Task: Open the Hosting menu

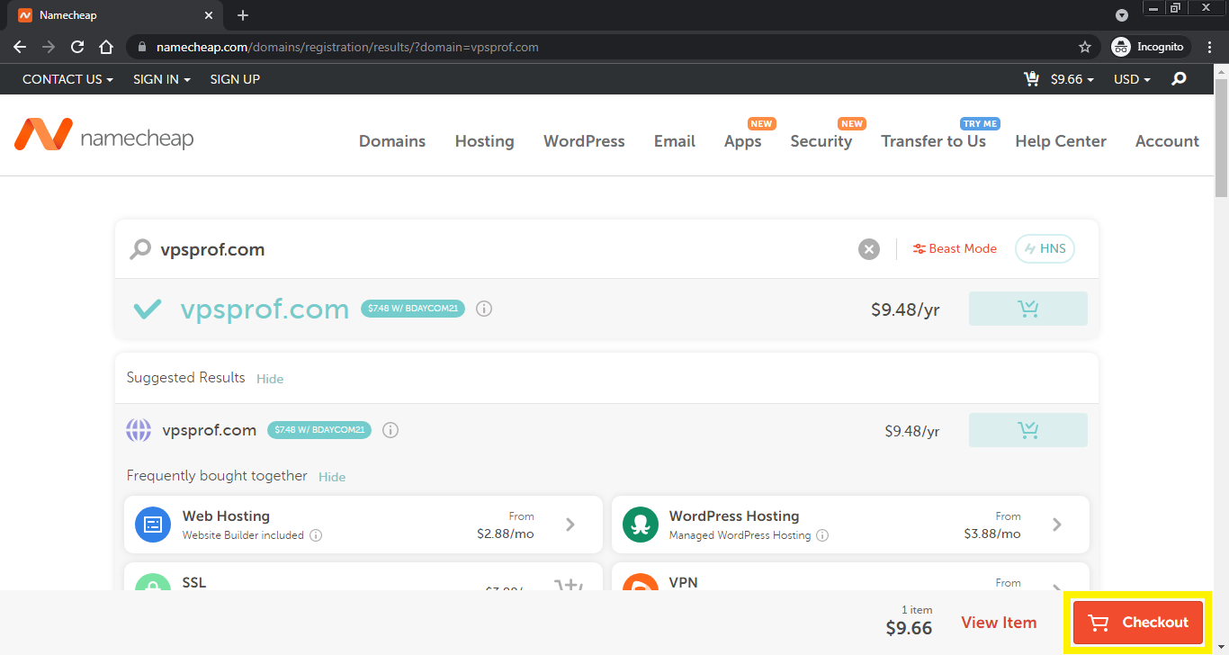Action: [x=485, y=141]
